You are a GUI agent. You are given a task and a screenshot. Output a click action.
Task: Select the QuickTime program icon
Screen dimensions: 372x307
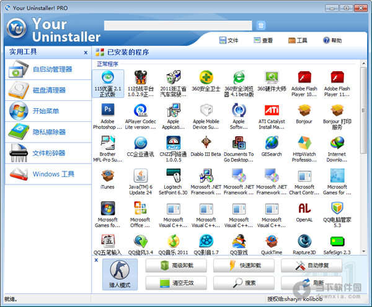click(272, 244)
